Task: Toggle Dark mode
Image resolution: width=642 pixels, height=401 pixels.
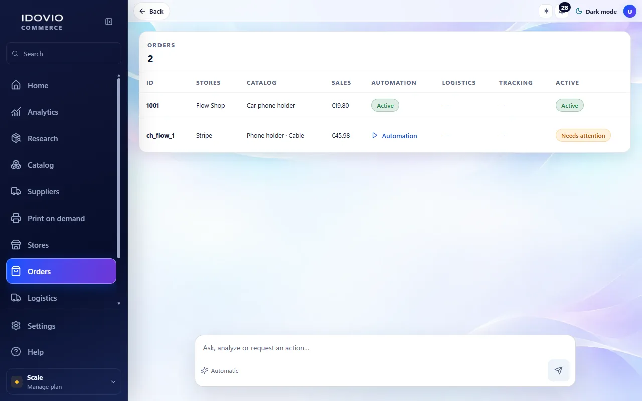Action: 596,11
